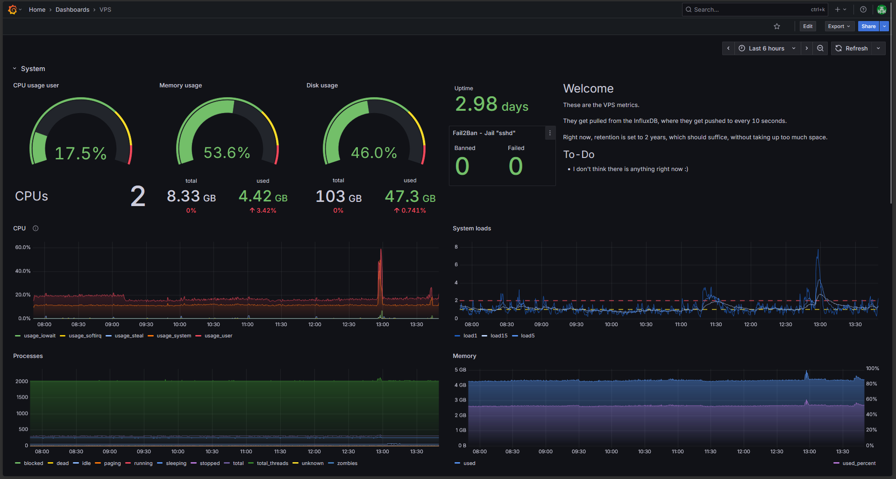Click the Grafana logo icon
The width and height of the screenshot is (896, 479).
pyautogui.click(x=13, y=9)
